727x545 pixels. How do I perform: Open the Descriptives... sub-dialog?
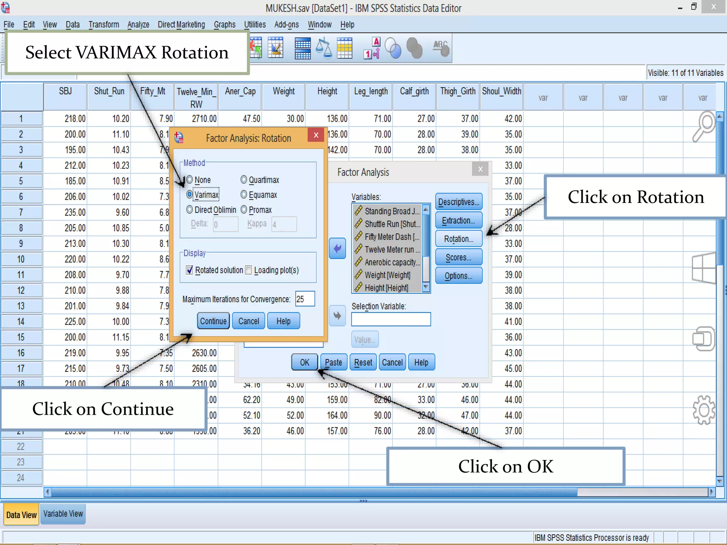point(459,202)
